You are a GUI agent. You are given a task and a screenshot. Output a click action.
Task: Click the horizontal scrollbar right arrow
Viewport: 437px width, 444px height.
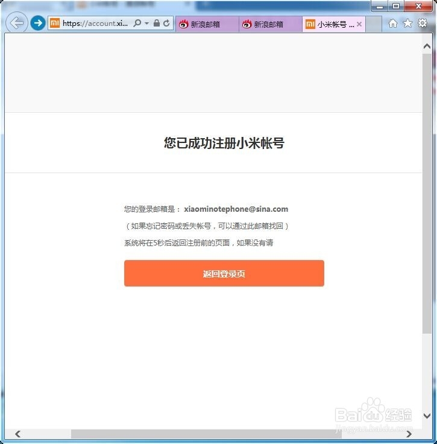pos(409,434)
